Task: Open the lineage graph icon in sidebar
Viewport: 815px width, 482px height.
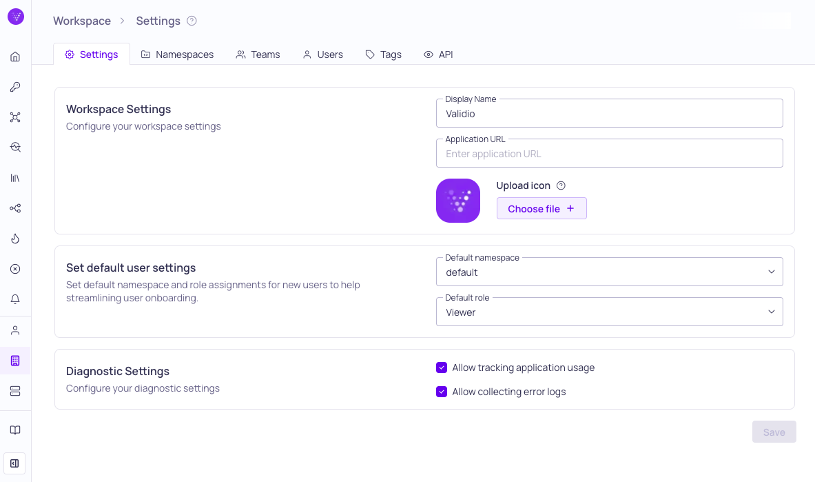Action: pos(15,208)
